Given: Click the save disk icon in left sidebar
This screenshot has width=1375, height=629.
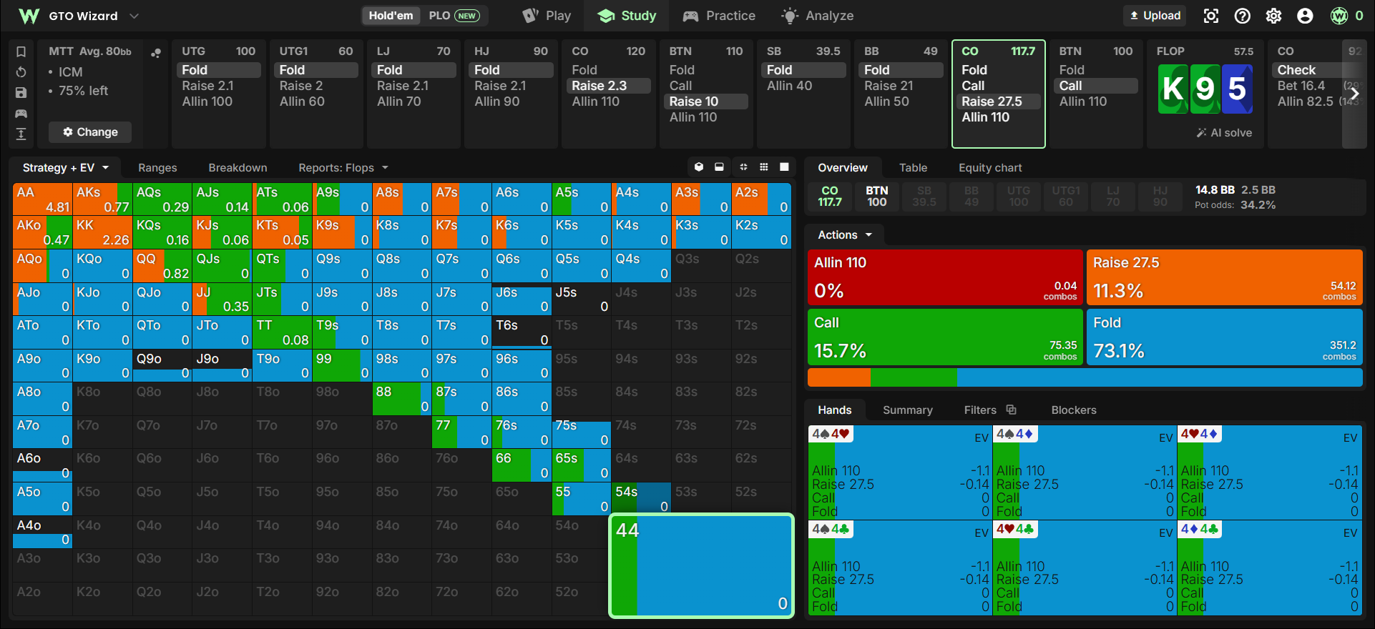Looking at the screenshot, I should click(x=21, y=93).
